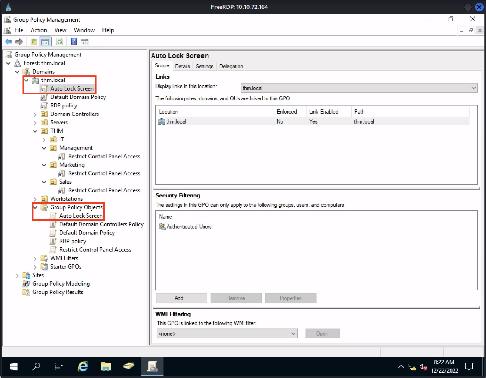Click the IT OU folder icon

[x=53, y=139]
